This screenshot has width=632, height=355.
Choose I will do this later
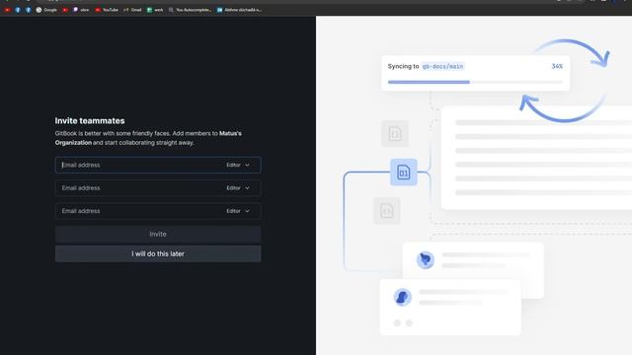[158, 254]
